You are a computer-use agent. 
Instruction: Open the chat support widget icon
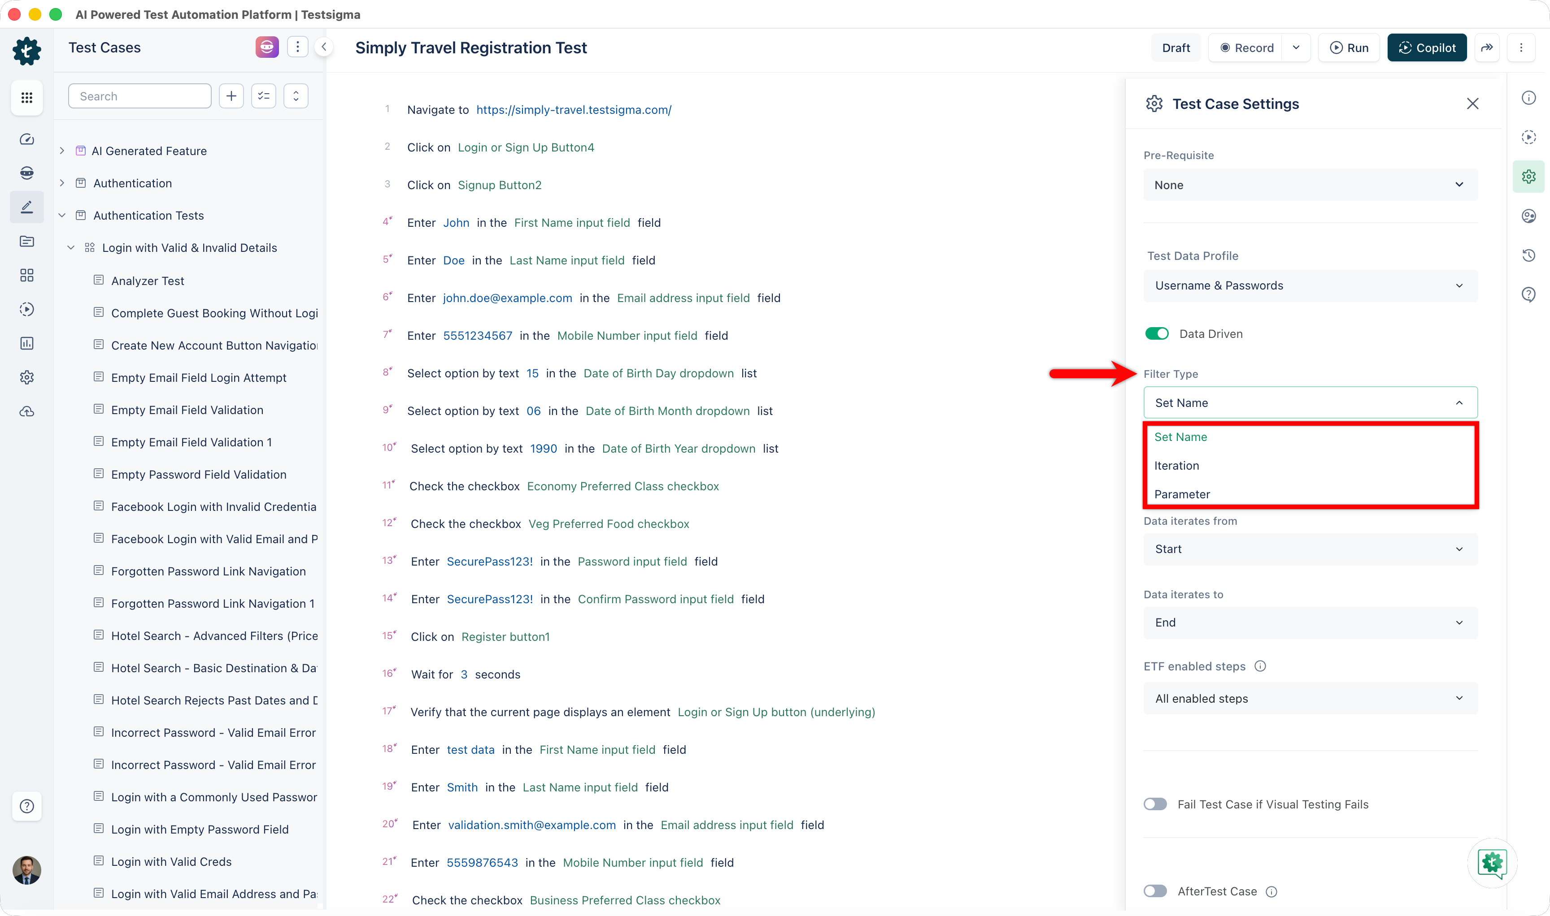click(1492, 863)
